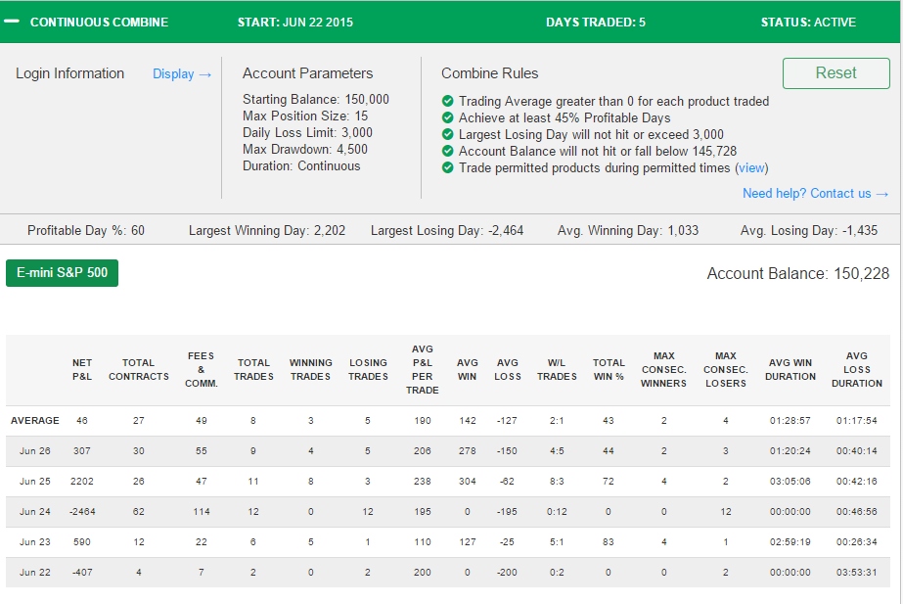Click the AVG WIN column header
Screen dimensions: 903x604
(x=467, y=370)
